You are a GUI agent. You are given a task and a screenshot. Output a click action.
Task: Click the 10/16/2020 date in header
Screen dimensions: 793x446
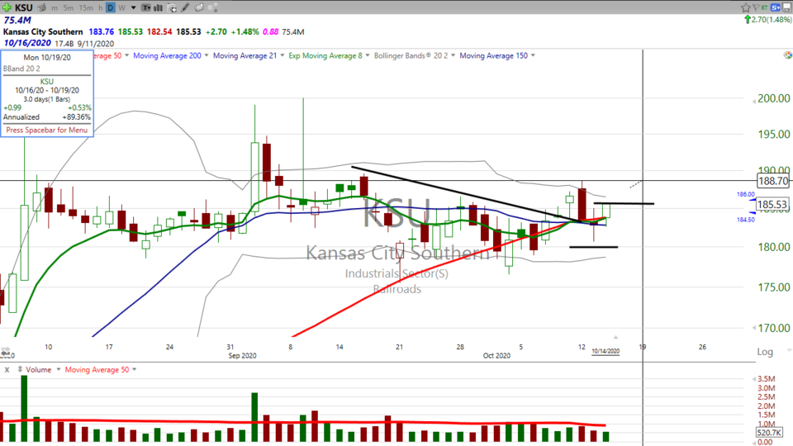tap(27, 43)
